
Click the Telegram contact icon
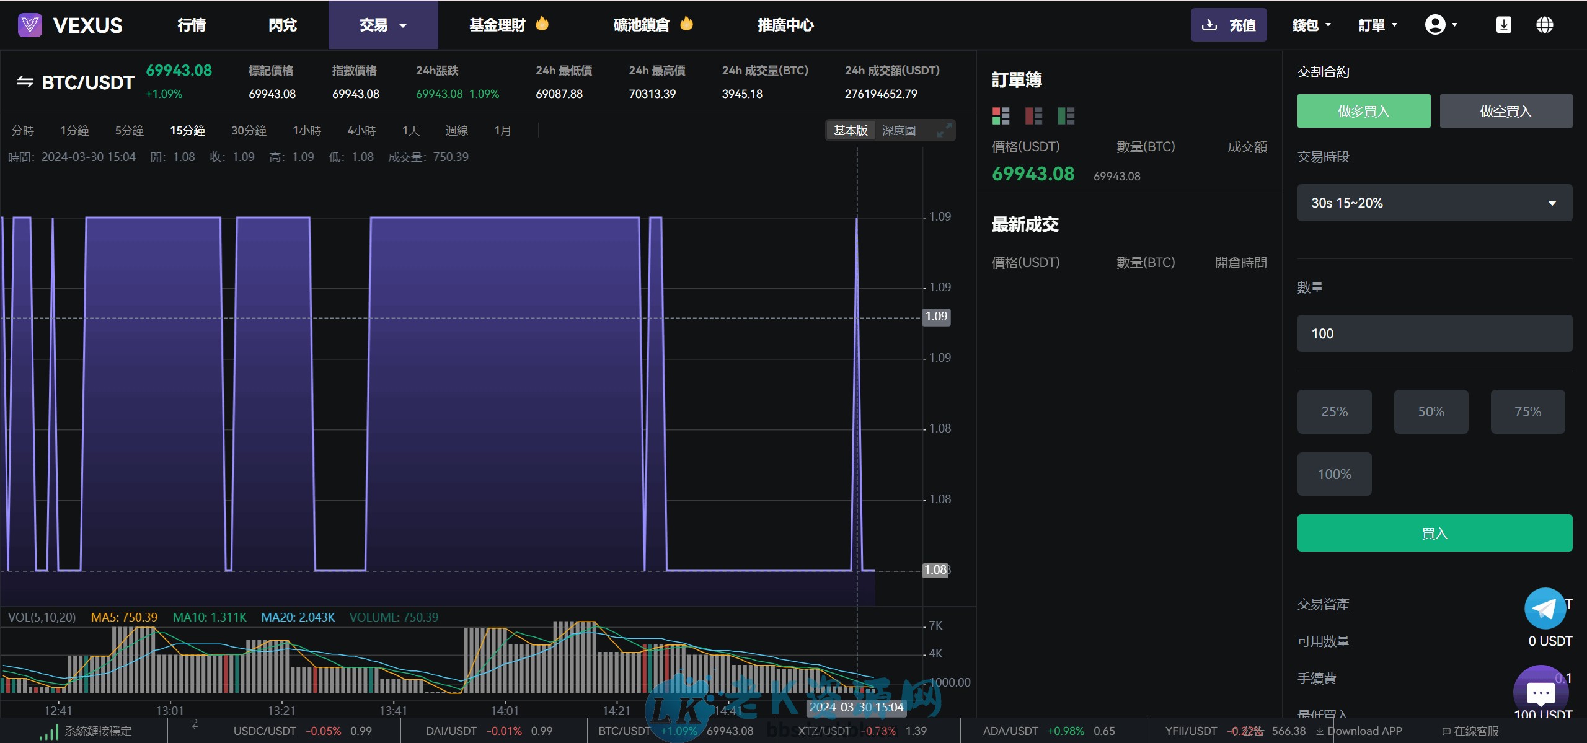[1546, 609]
